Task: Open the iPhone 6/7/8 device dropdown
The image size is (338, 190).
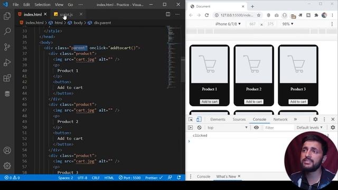Action: pos(228,24)
